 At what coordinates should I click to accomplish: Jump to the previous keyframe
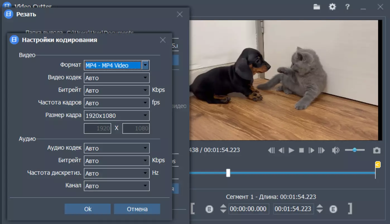pyautogui.click(x=271, y=150)
